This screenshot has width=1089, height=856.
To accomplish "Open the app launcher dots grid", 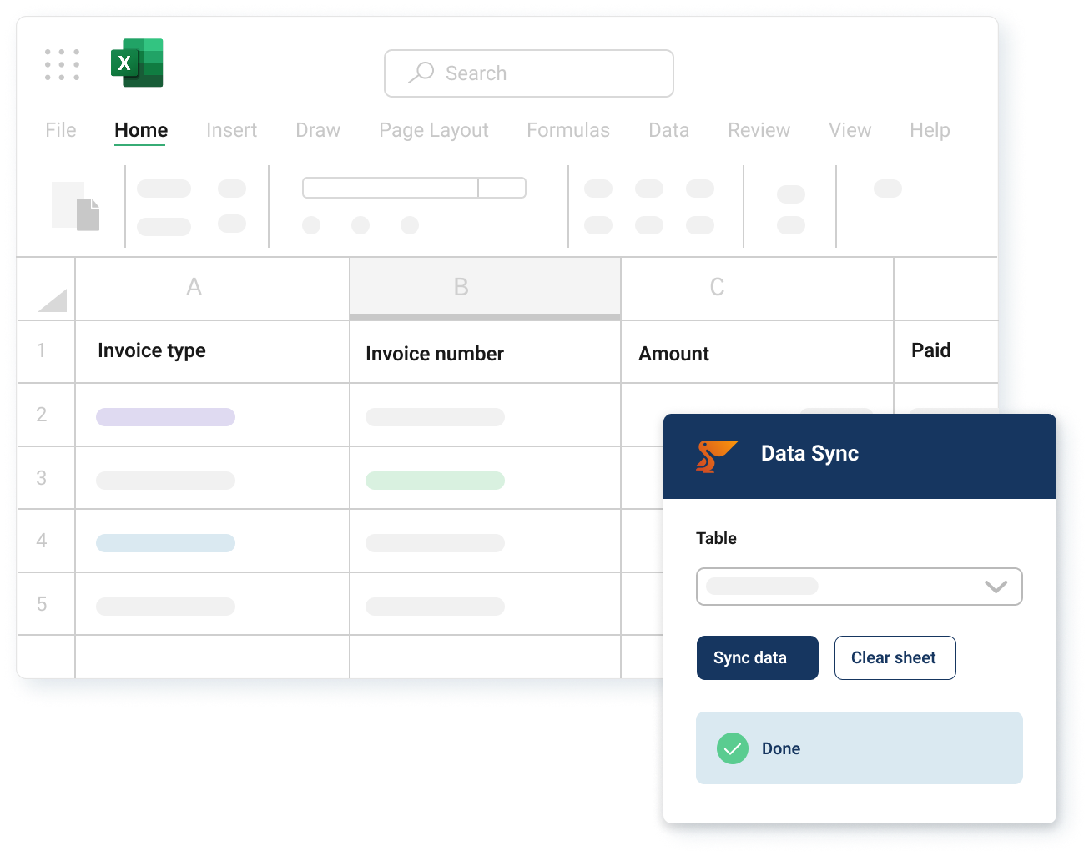I will pyautogui.click(x=63, y=64).
